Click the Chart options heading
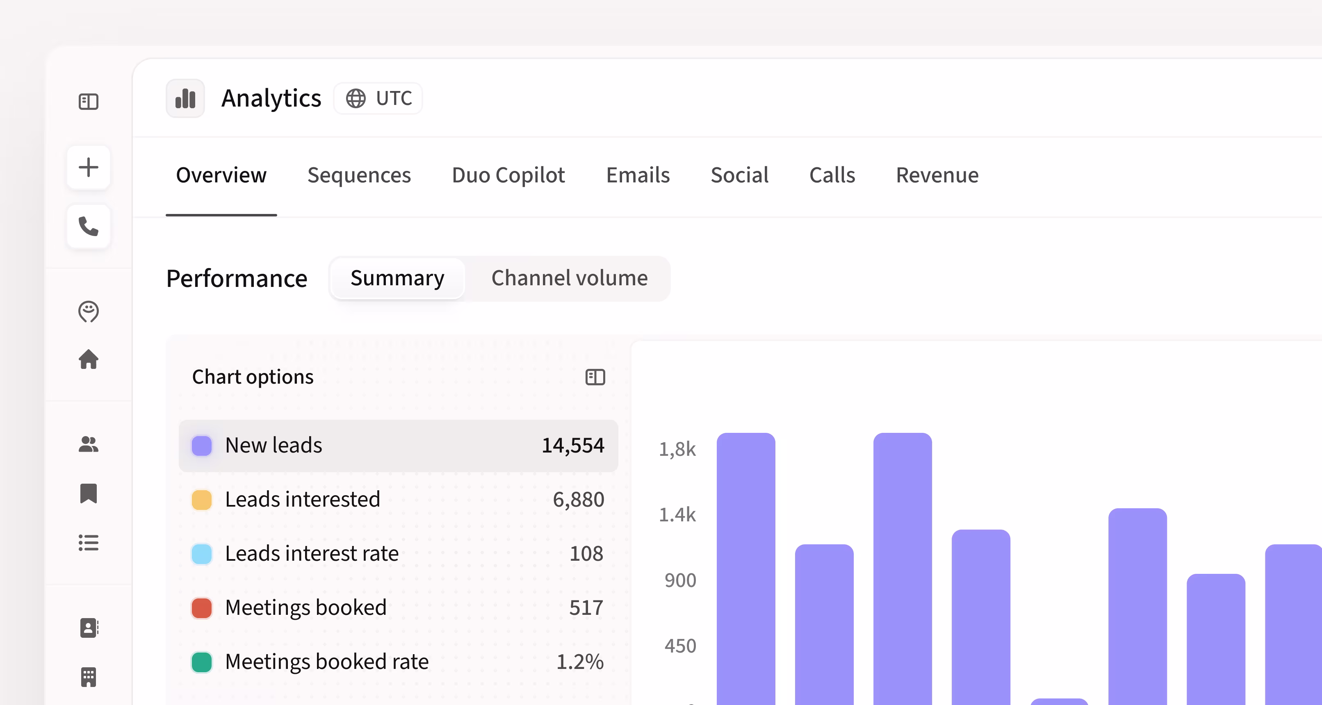Image resolution: width=1322 pixels, height=705 pixels. [253, 377]
